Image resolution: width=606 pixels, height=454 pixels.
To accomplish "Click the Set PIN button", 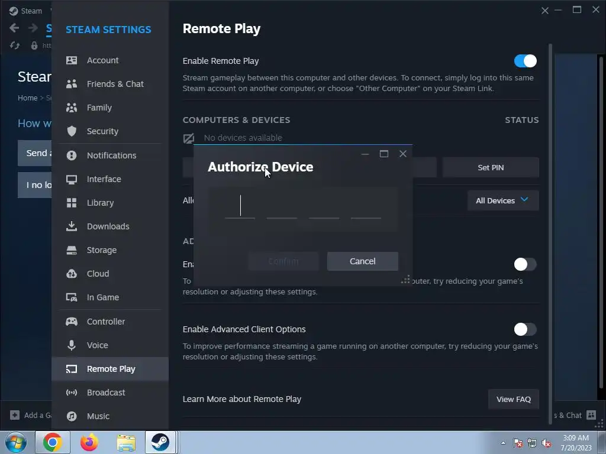I will coord(491,167).
